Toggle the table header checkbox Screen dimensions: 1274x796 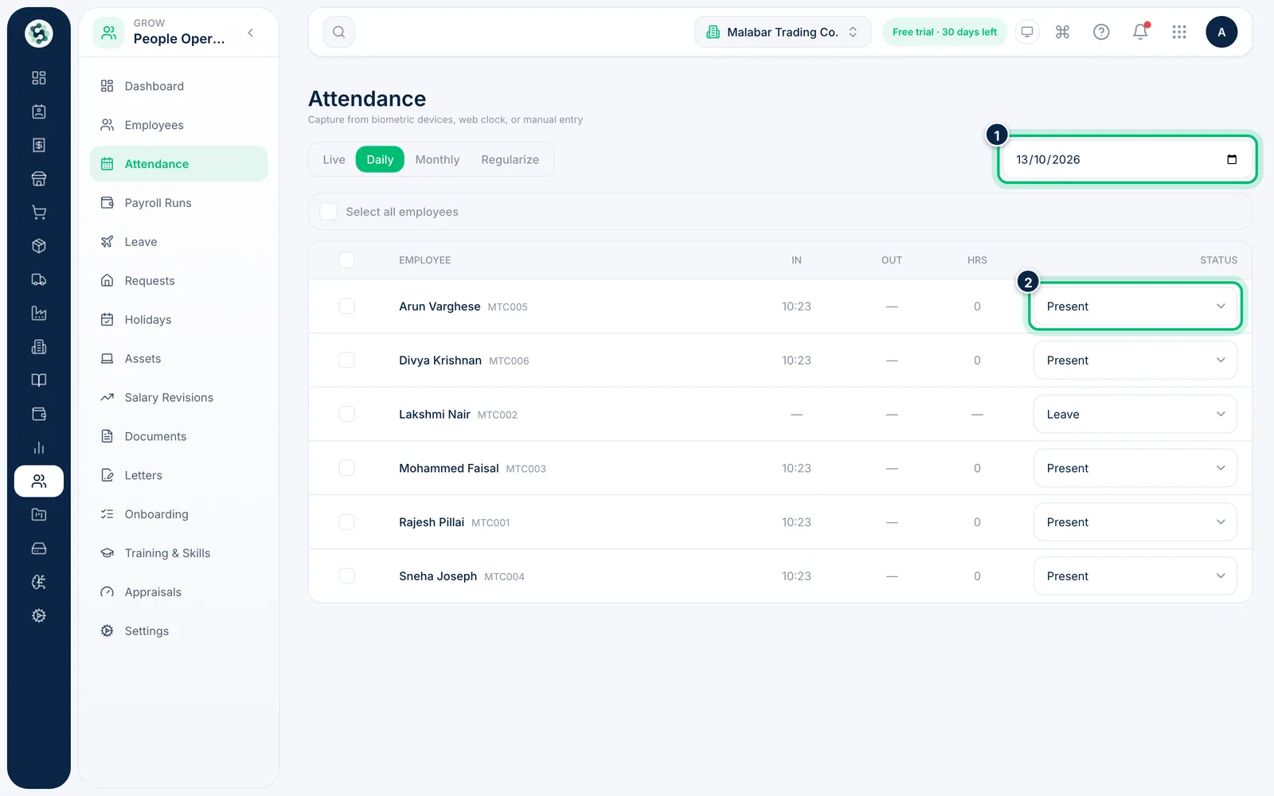click(346, 260)
